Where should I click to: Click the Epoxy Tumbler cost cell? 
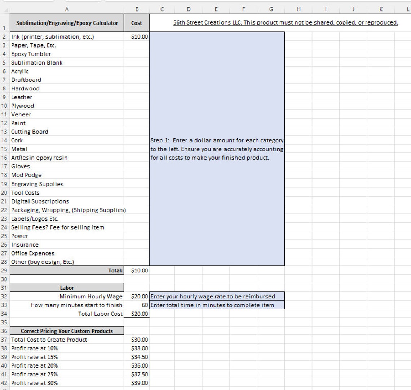tap(136, 54)
